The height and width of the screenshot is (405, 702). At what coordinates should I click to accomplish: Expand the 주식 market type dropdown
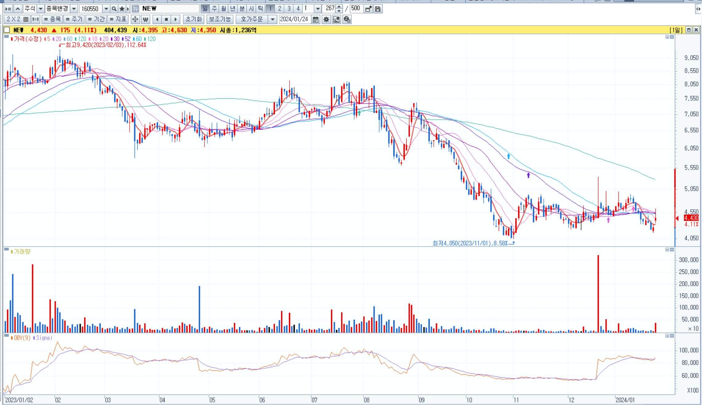[40, 9]
